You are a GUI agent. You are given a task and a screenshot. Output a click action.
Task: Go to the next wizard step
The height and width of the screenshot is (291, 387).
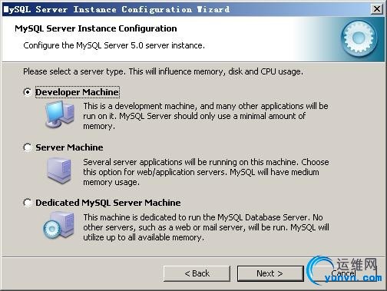pos(270,273)
